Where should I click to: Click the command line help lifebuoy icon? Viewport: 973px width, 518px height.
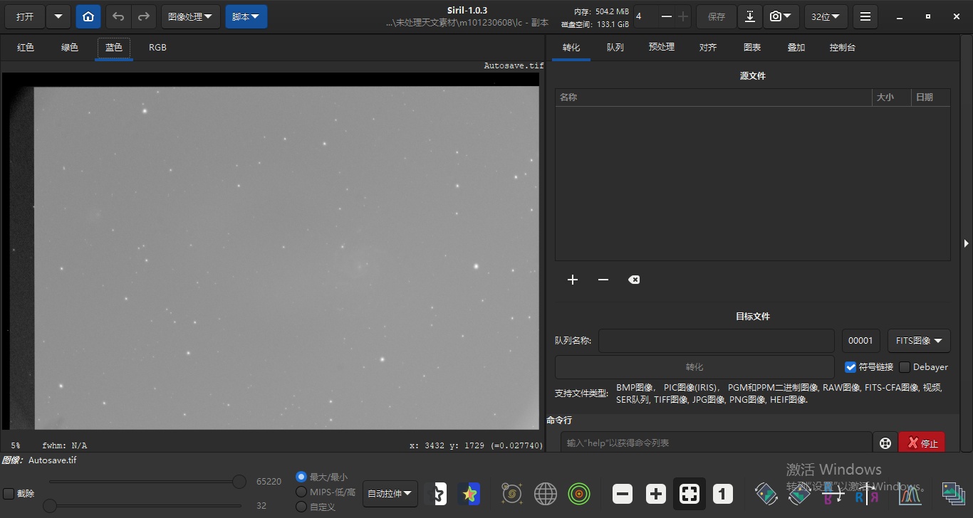point(885,443)
